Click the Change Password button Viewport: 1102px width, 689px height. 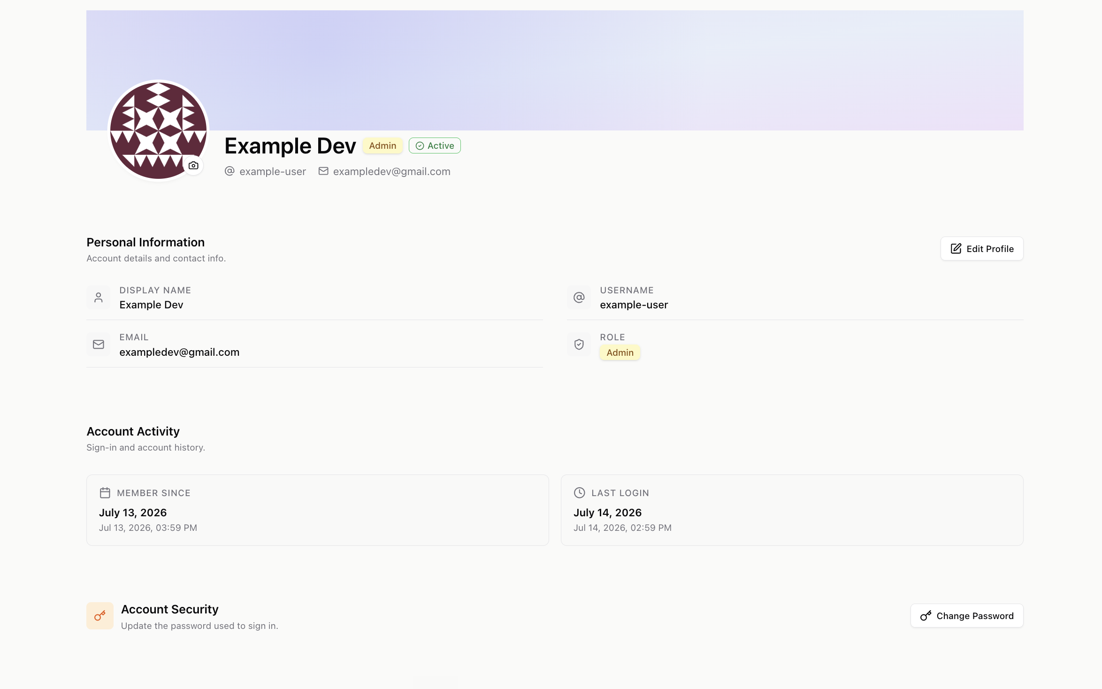pyautogui.click(x=967, y=616)
